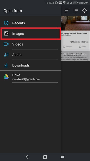Open the sort options icon
This screenshot has width=90, height=161.
click(x=67, y=11)
